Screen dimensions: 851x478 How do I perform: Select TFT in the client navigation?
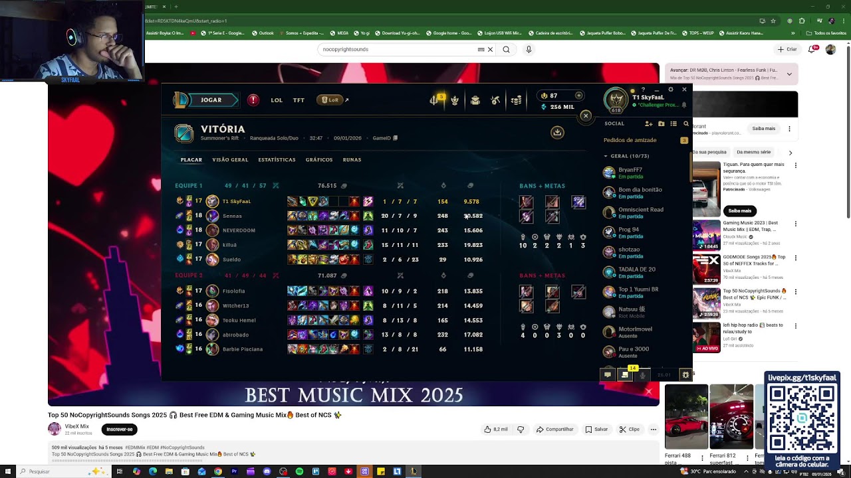point(299,100)
